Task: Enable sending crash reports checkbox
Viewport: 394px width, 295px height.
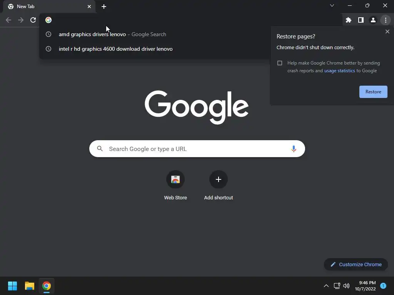Action: click(x=280, y=63)
